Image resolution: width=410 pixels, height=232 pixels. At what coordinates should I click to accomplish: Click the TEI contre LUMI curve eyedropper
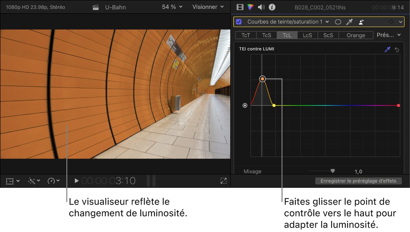pyautogui.click(x=387, y=49)
